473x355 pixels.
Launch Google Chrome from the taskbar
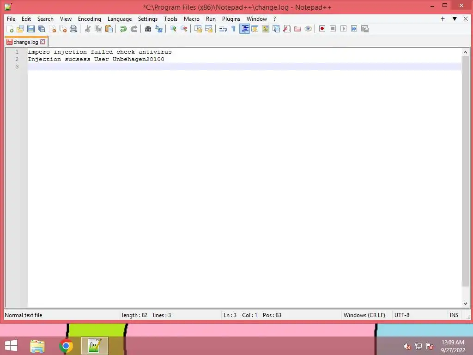66,346
